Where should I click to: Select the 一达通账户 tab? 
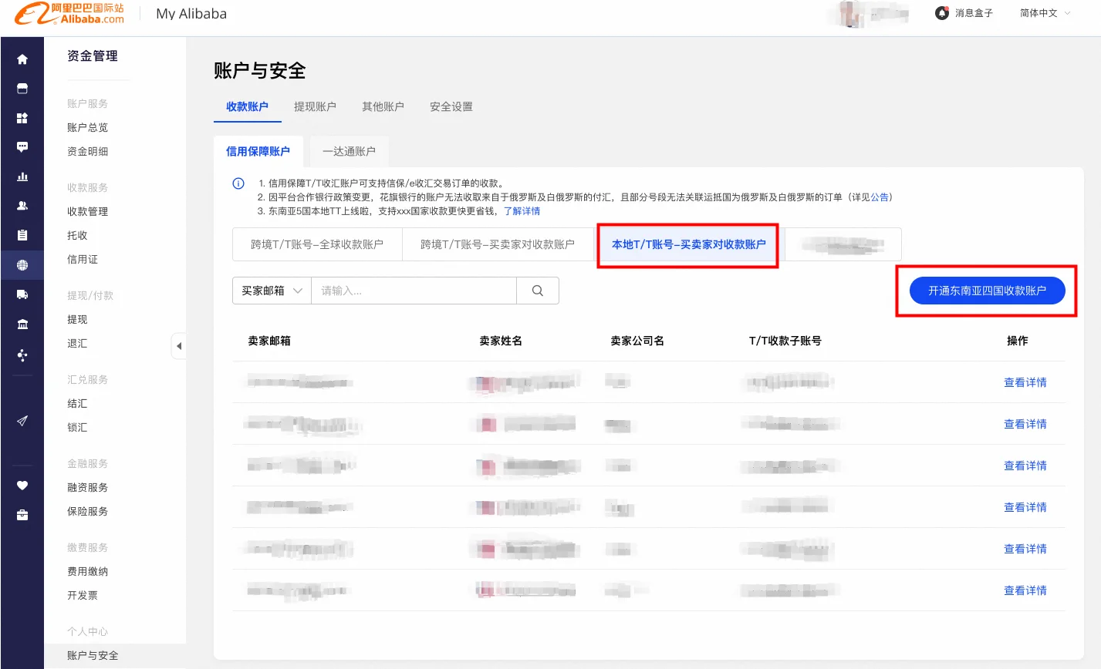349,151
